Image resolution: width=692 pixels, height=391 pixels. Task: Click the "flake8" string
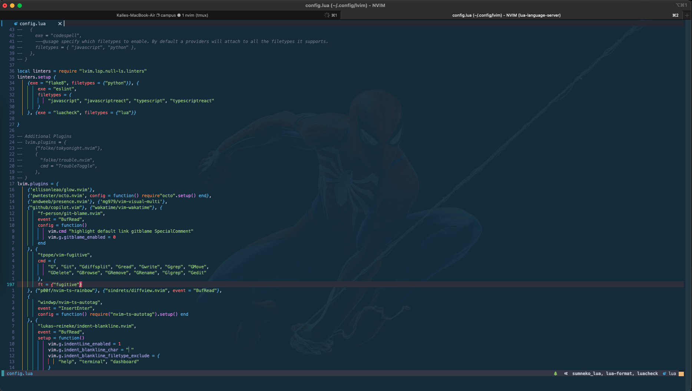point(56,83)
